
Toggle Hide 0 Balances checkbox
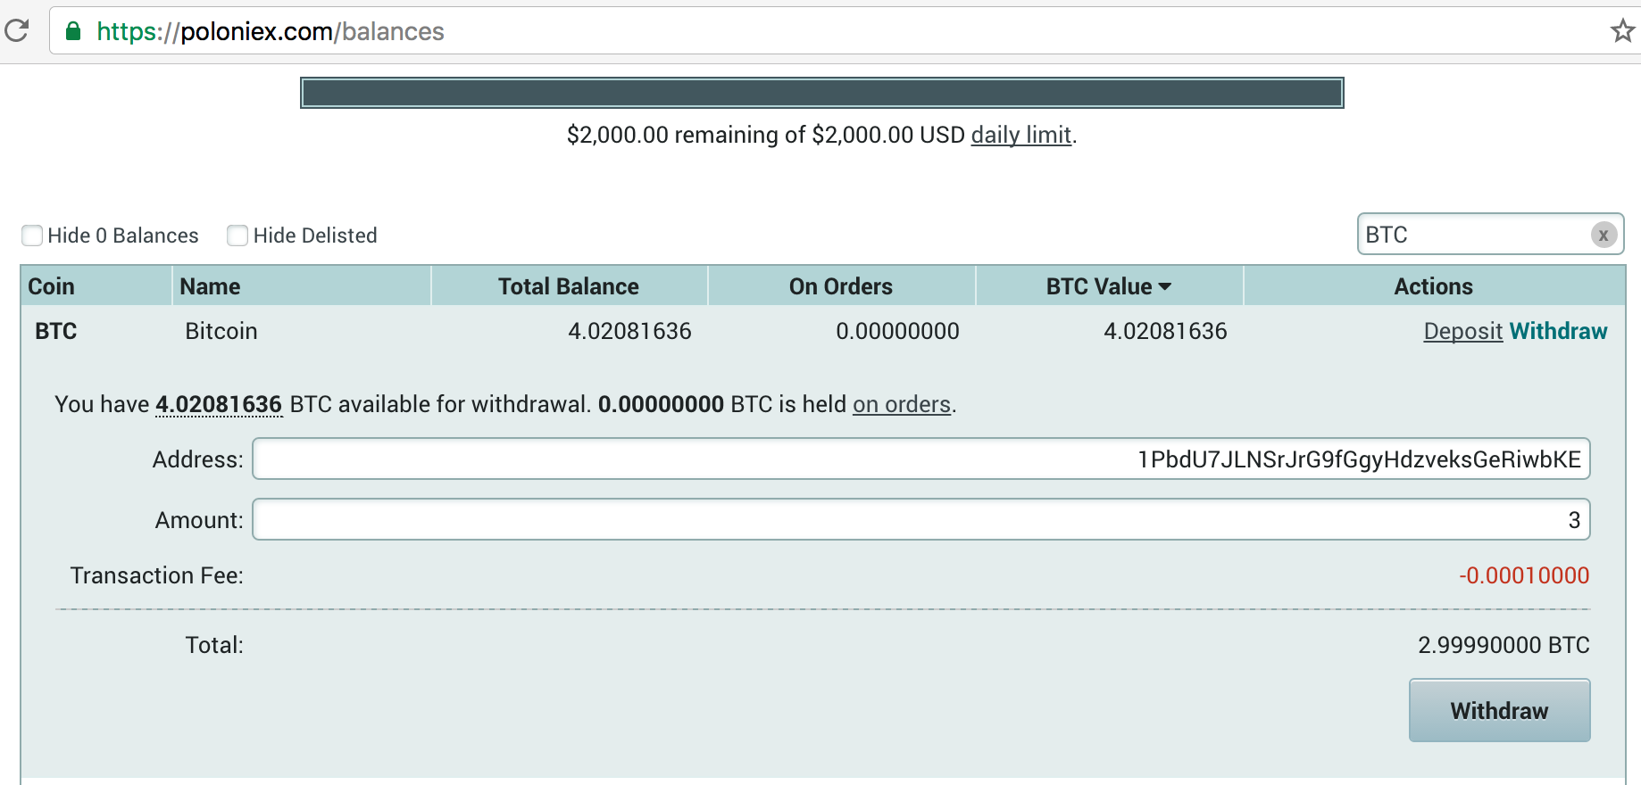(32, 235)
